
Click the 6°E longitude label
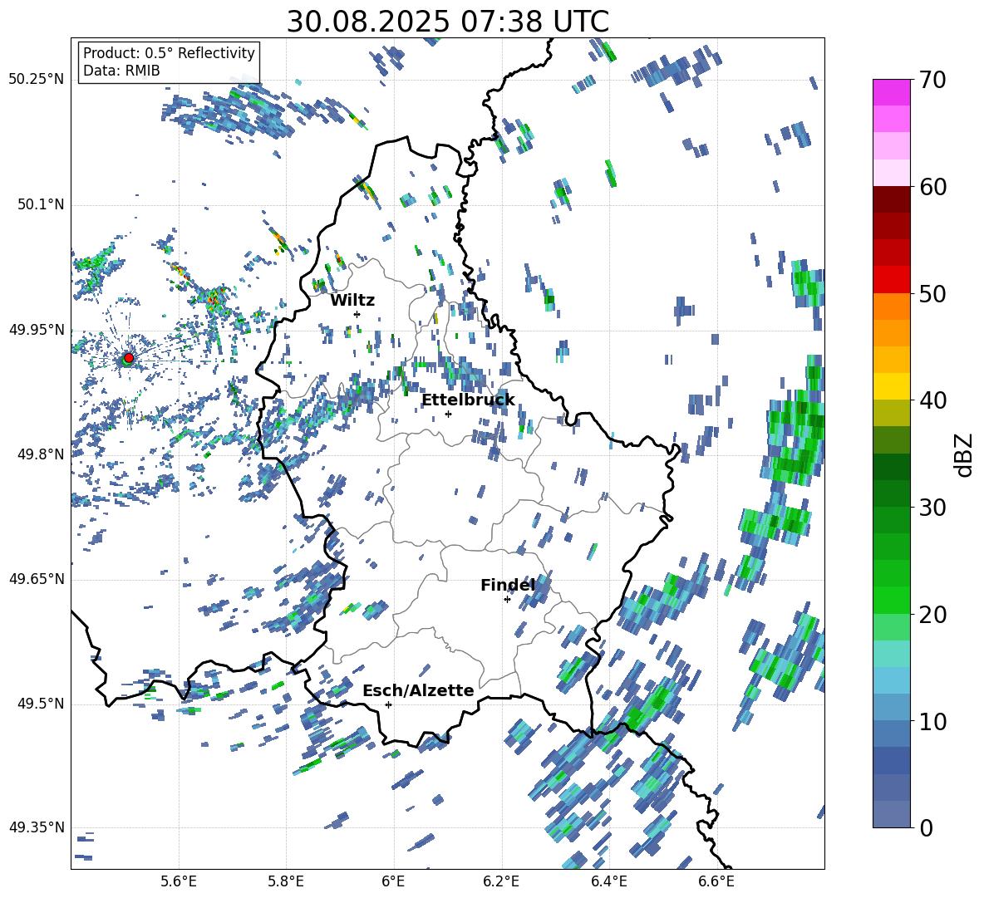[x=393, y=881]
